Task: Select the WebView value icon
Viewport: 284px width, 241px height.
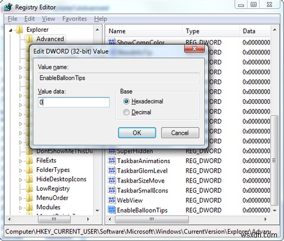Action: coord(112,200)
